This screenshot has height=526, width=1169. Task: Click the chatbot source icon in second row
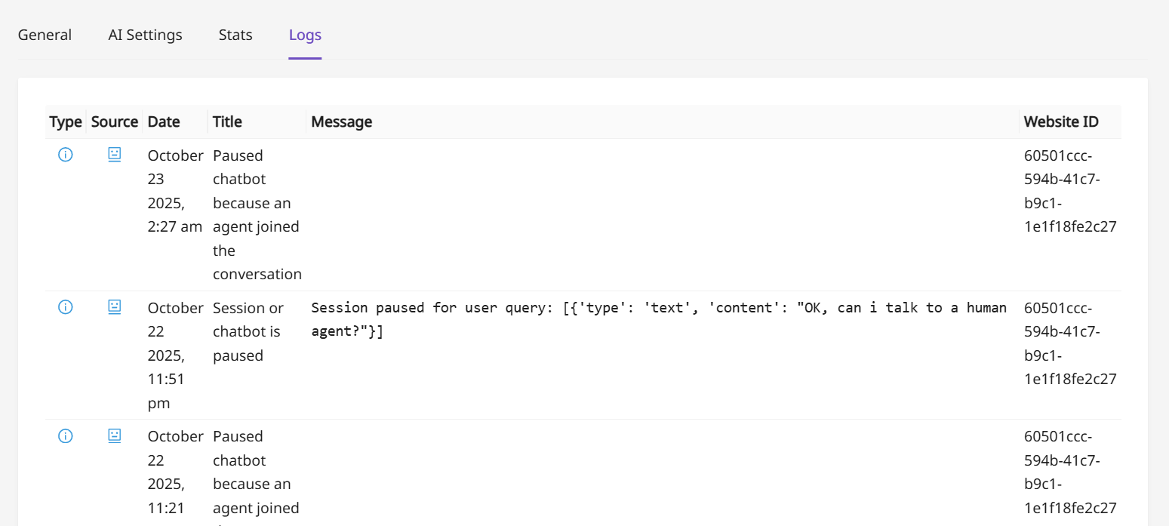click(x=114, y=306)
